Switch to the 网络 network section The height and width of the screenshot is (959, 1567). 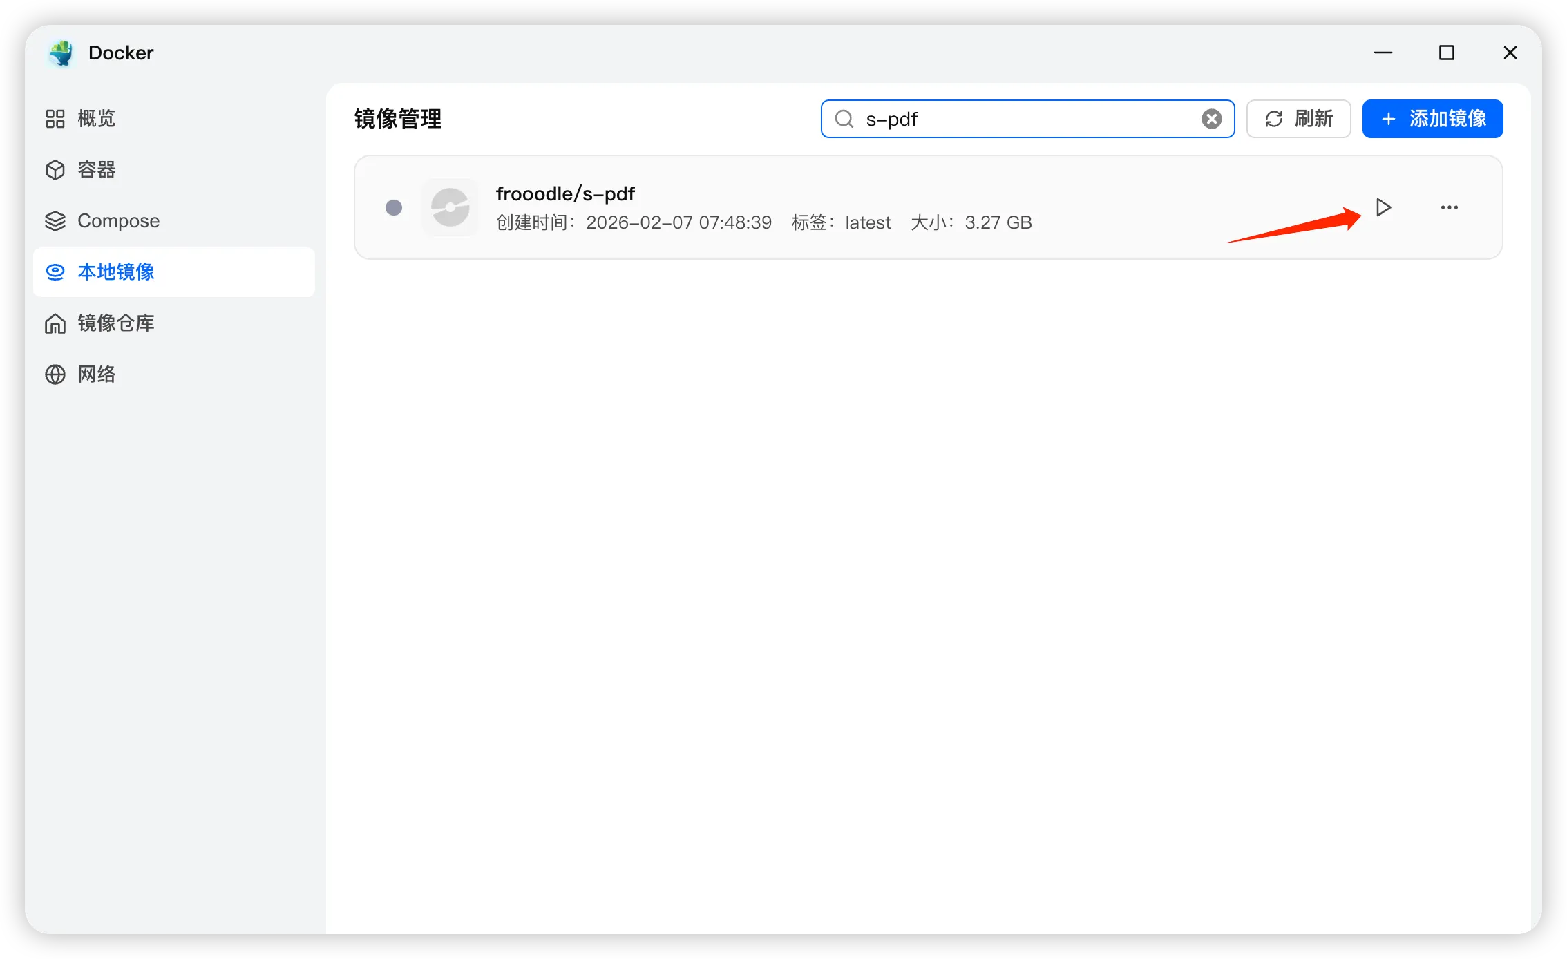coord(174,374)
